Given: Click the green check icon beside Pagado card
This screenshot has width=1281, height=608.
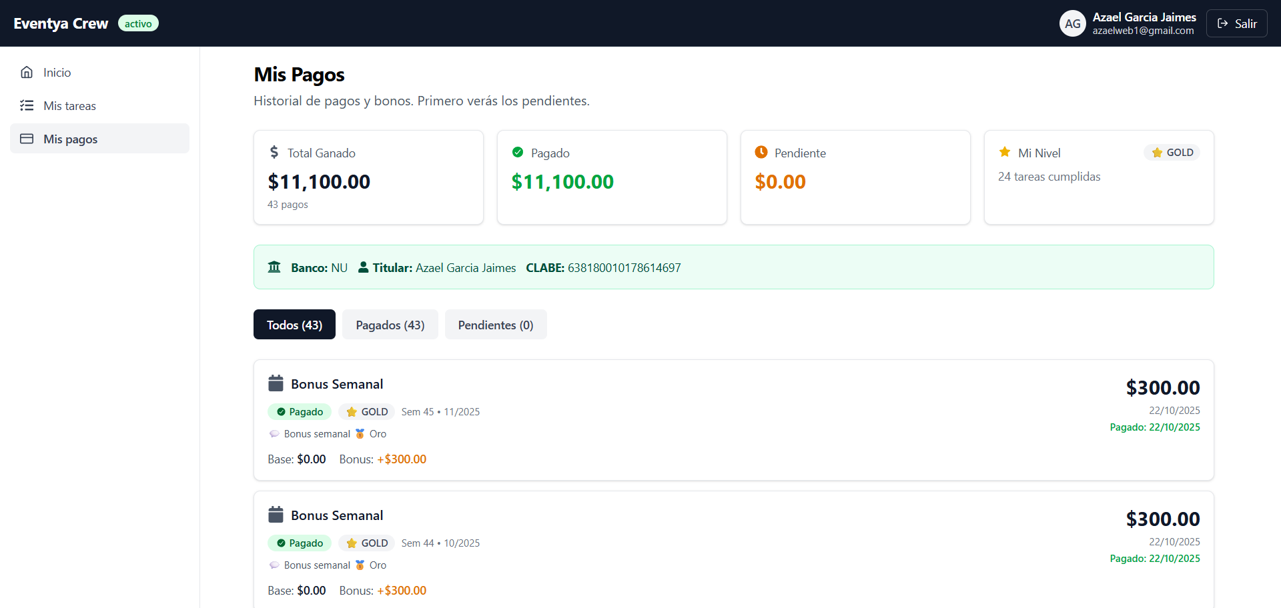Looking at the screenshot, I should (x=518, y=153).
